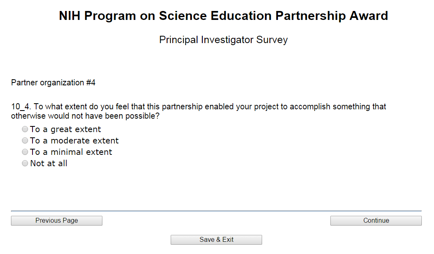
Task: Click the Save & Exit button
Action: pos(216,240)
